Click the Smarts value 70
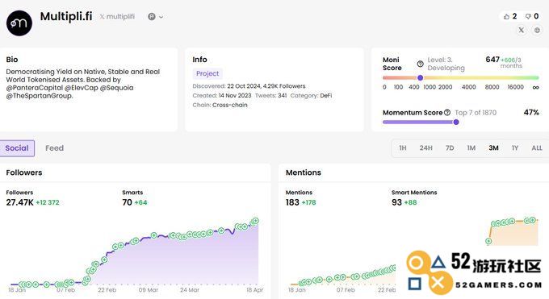Viewport: 549px width, 299px height. pos(127,202)
